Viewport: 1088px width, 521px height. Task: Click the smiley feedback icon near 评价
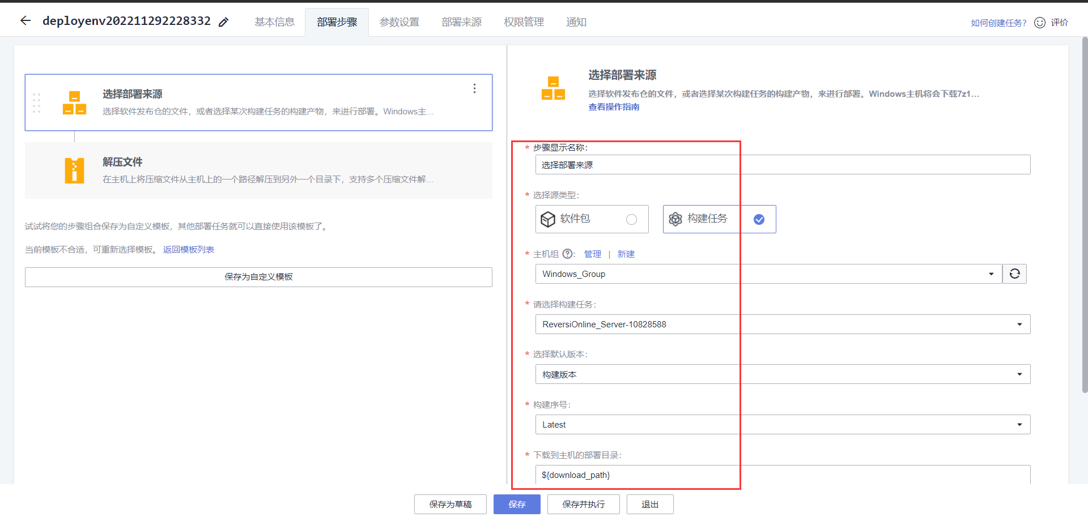pyautogui.click(x=1039, y=22)
